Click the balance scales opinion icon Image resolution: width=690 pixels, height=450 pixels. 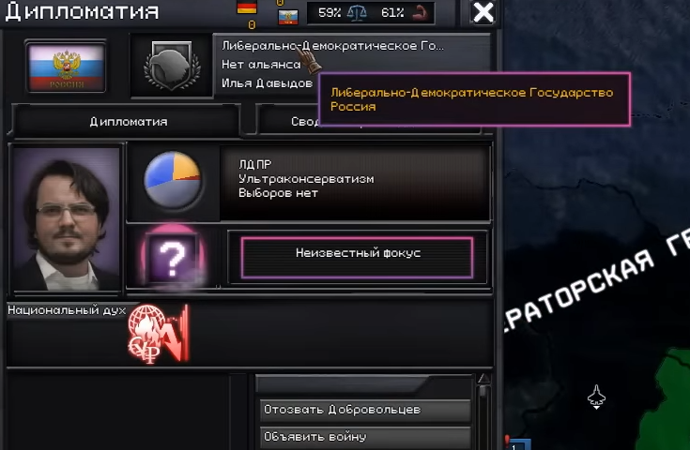tap(357, 13)
